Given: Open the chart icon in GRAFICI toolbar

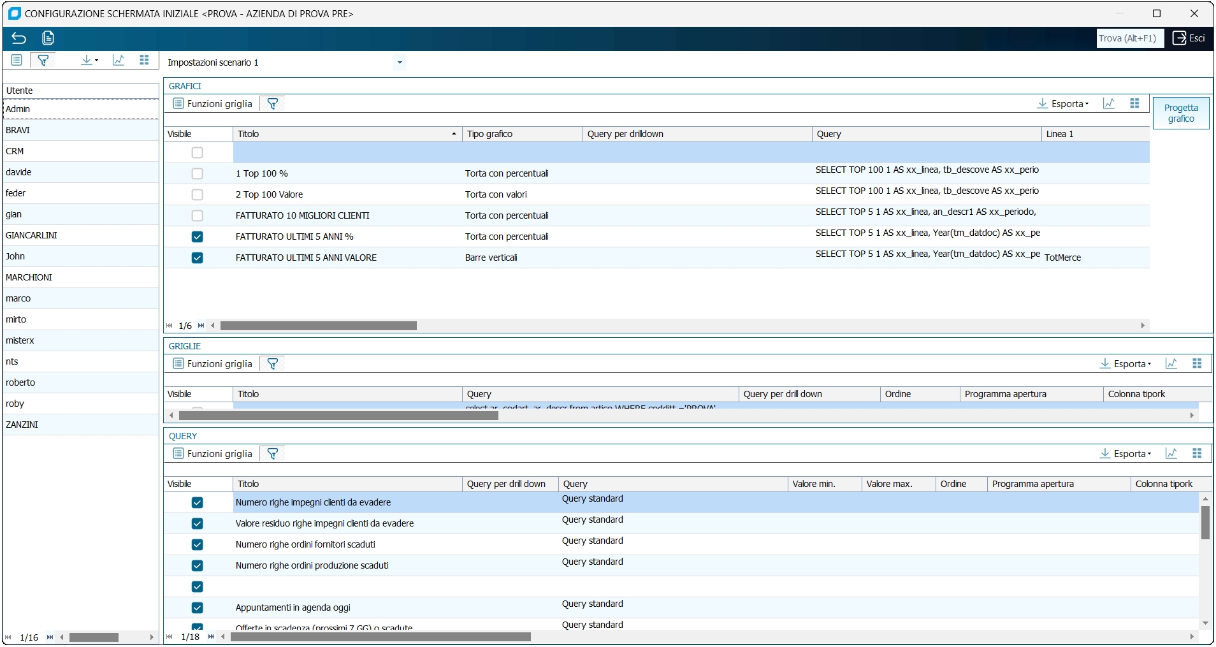Looking at the screenshot, I should tap(1109, 104).
